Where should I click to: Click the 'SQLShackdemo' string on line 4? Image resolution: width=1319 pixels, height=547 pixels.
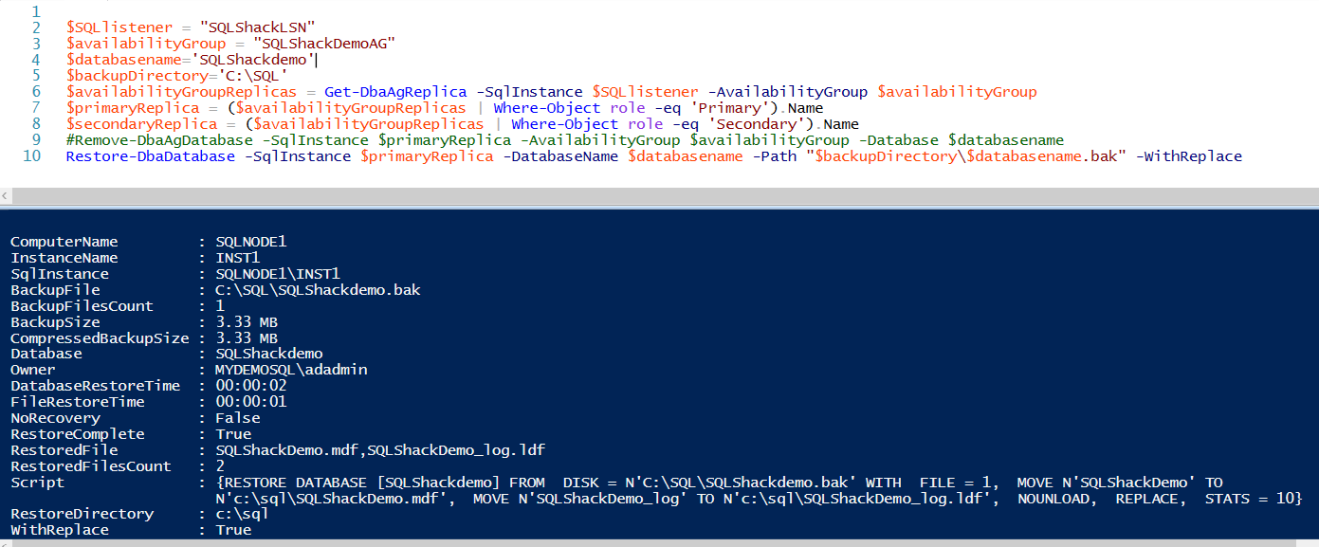pos(262,60)
